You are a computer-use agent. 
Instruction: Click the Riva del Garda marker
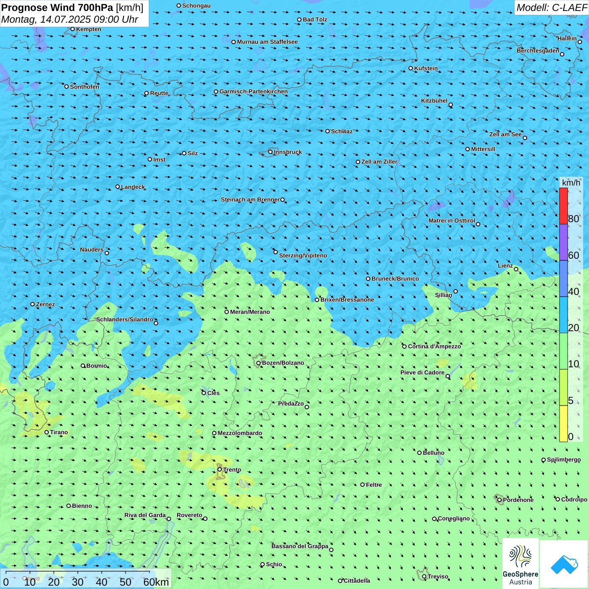(169, 519)
